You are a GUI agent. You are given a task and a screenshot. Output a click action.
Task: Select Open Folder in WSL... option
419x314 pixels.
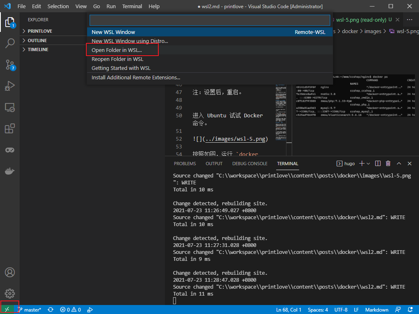(x=117, y=50)
